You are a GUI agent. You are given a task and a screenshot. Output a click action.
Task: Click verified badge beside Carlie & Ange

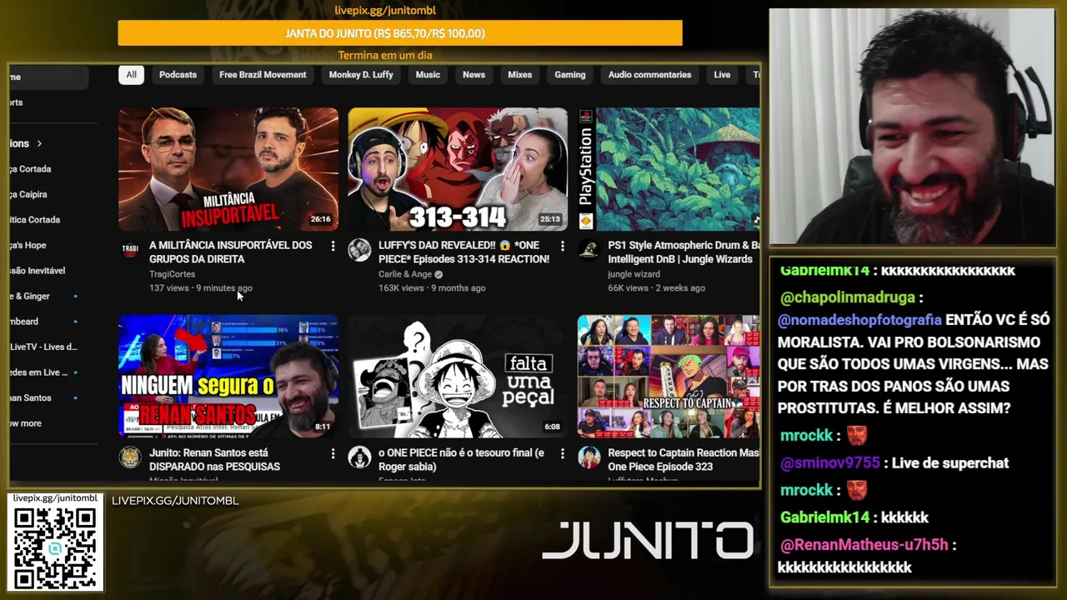coord(438,274)
